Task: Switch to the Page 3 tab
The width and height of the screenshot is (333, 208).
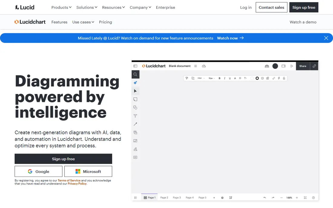Action: click(x=177, y=198)
